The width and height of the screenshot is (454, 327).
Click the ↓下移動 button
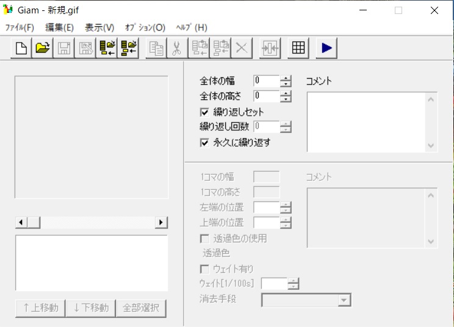91,308
